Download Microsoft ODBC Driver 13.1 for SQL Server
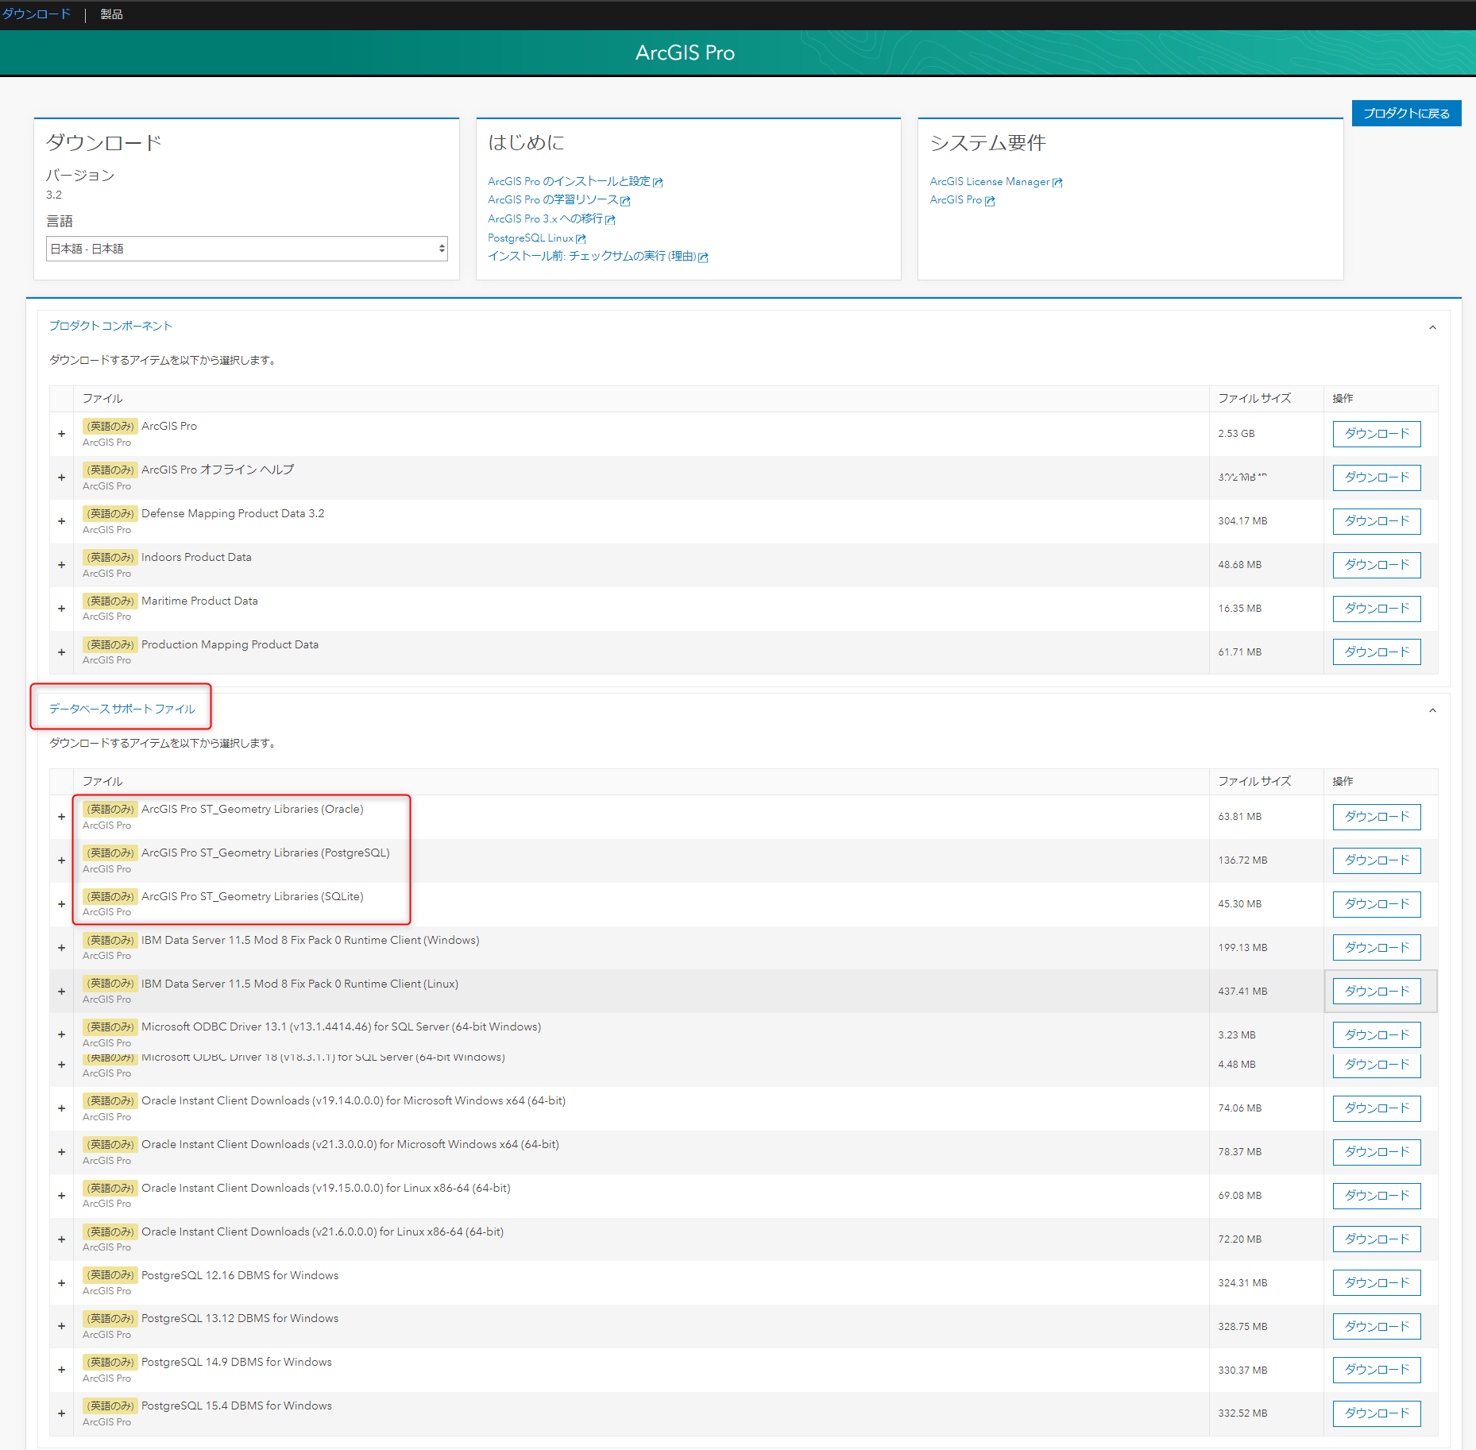The height and width of the screenshot is (1450, 1476). pyautogui.click(x=1376, y=1035)
